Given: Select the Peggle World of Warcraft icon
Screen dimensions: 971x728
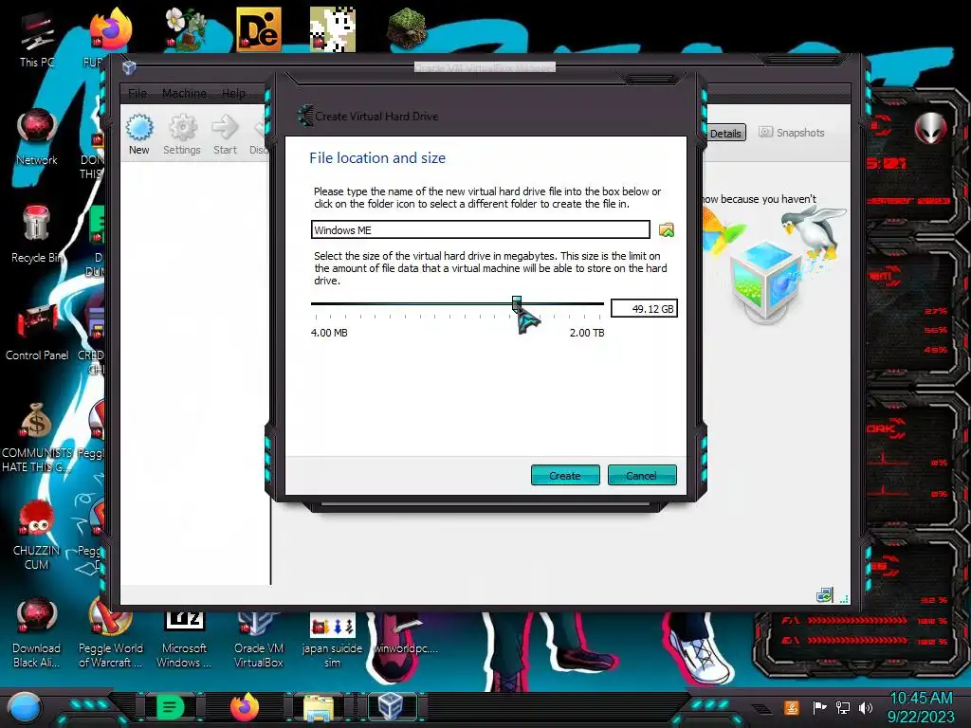Looking at the screenshot, I should click(x=110, y=632).
